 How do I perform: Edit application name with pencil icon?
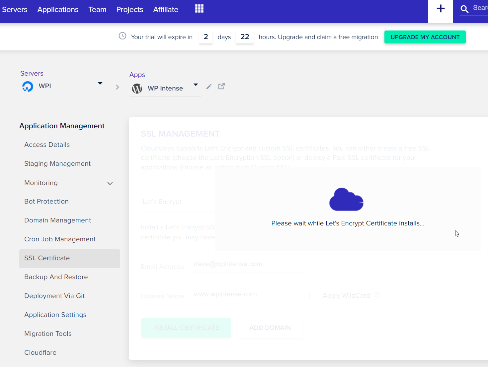tap(209, 87)
